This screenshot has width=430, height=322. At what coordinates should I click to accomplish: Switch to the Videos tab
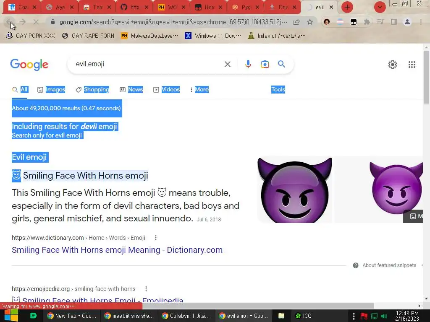tap(166, 90)
